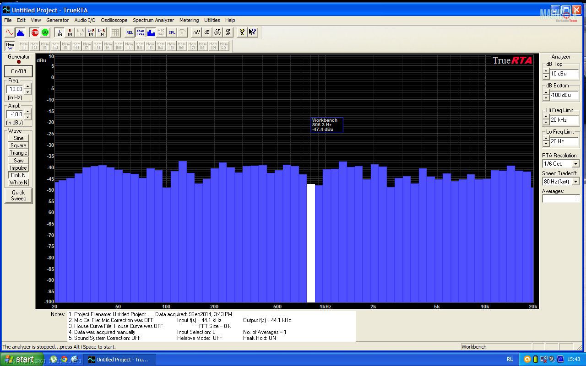Toggle generator On/Off button

[19, 71]
